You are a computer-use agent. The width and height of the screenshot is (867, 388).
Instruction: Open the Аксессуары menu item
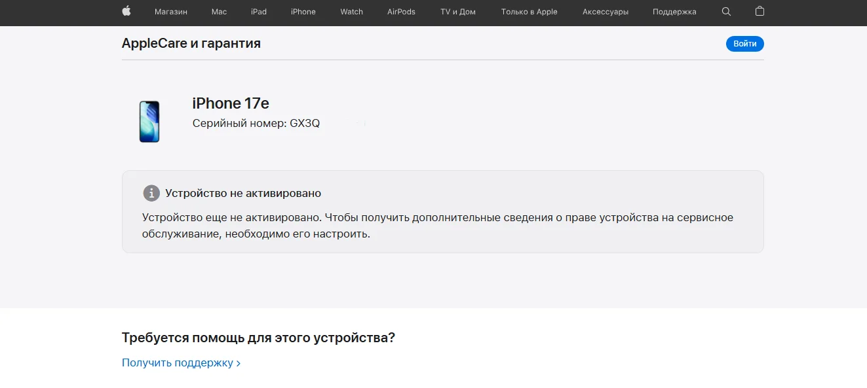606,12
